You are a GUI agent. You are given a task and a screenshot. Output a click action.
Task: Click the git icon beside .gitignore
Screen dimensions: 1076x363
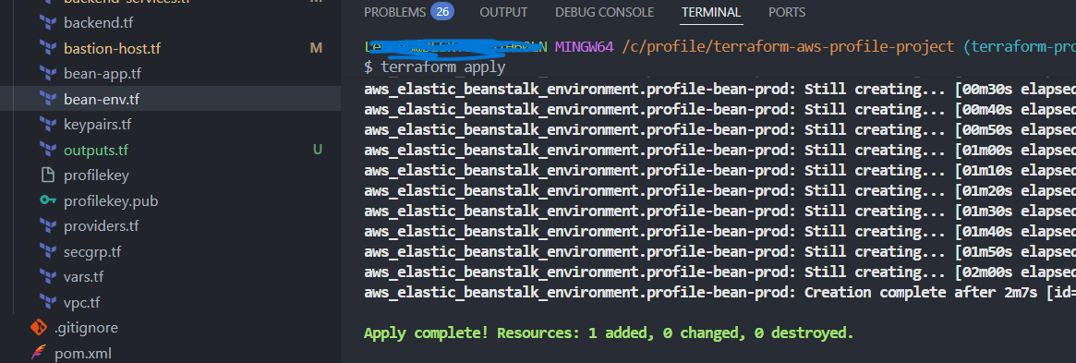pyautogui.click(x=39, y=327)
